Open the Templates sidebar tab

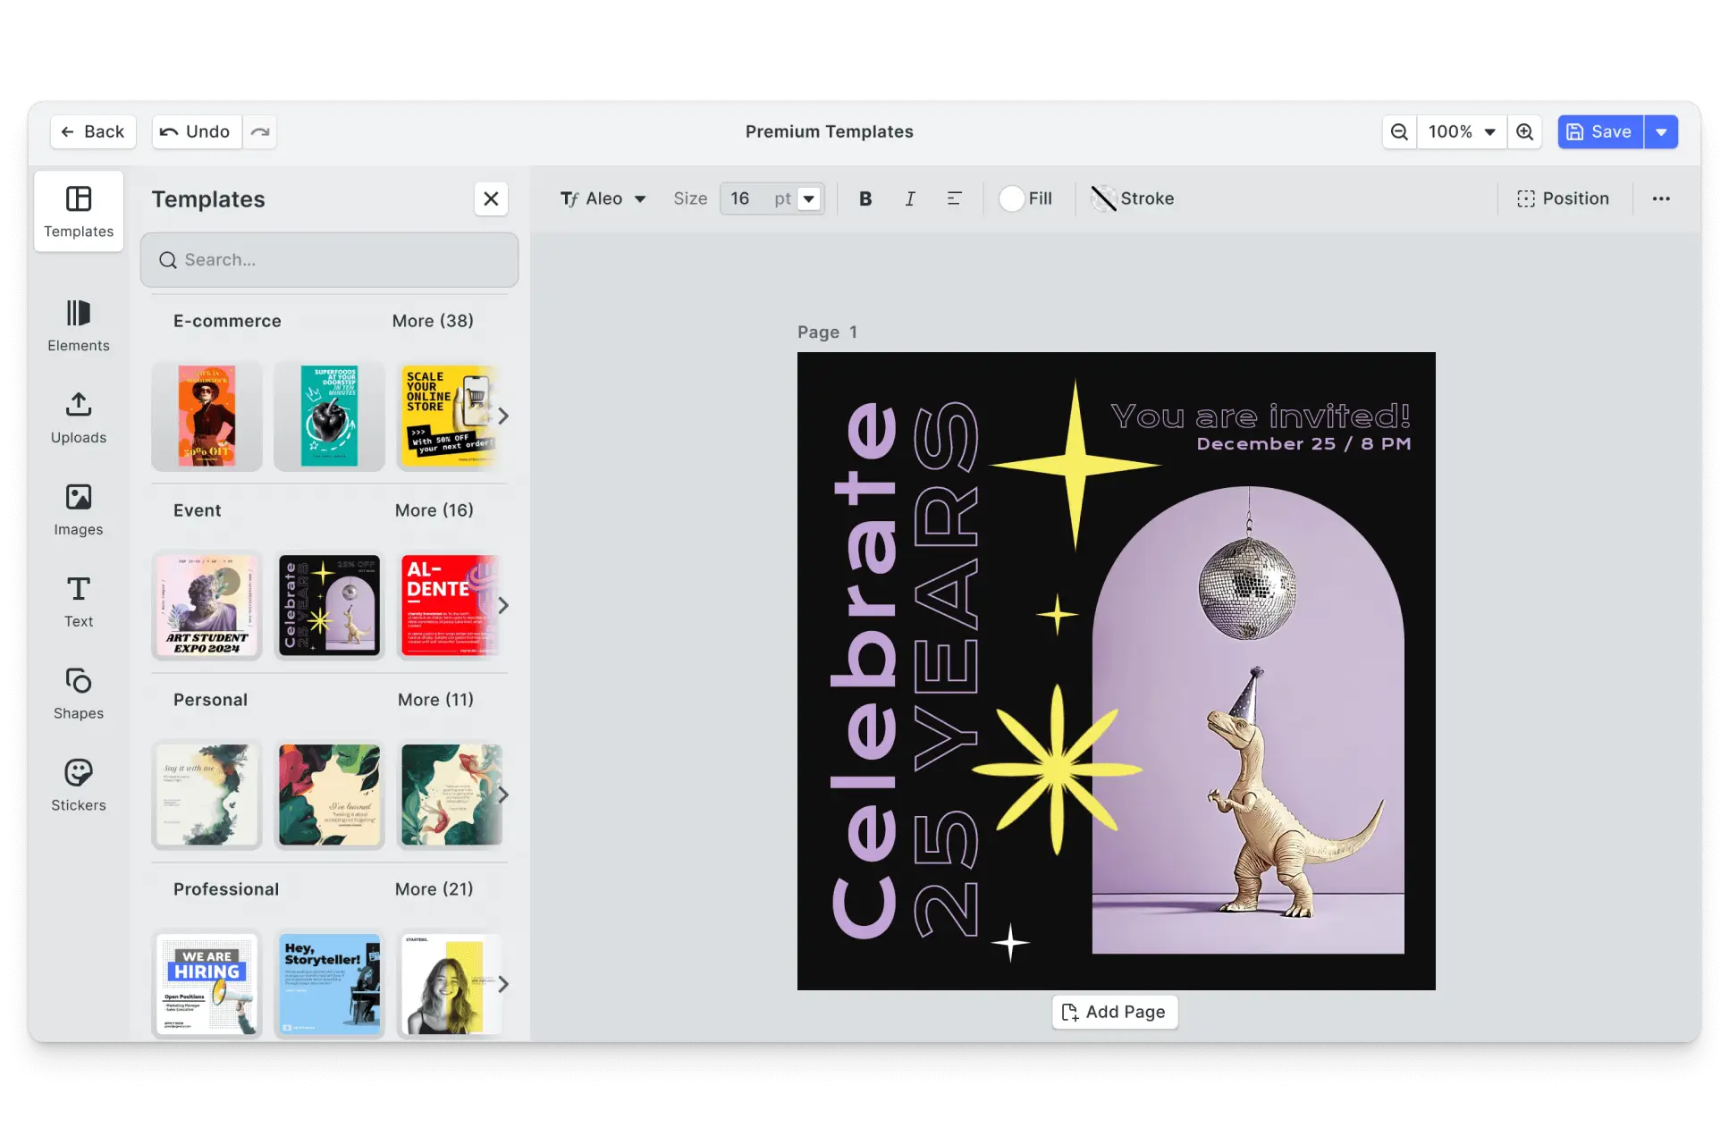point(79,212)
